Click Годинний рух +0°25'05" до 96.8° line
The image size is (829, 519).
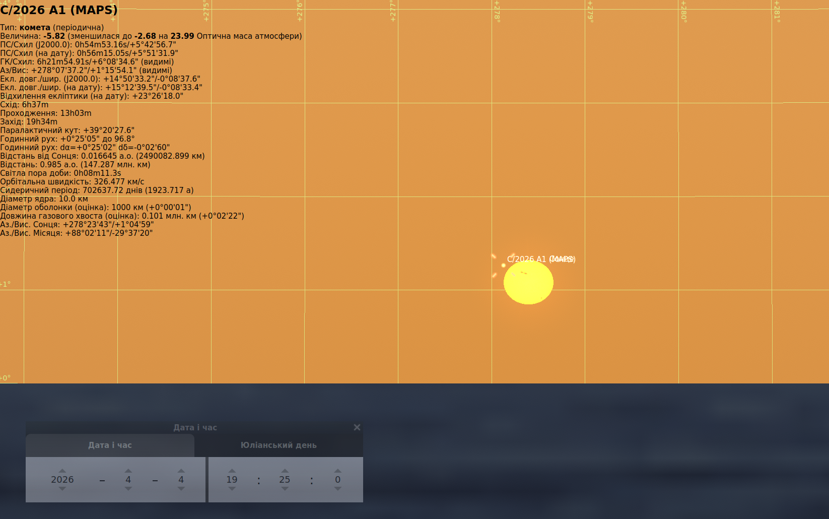pos(67,139)
